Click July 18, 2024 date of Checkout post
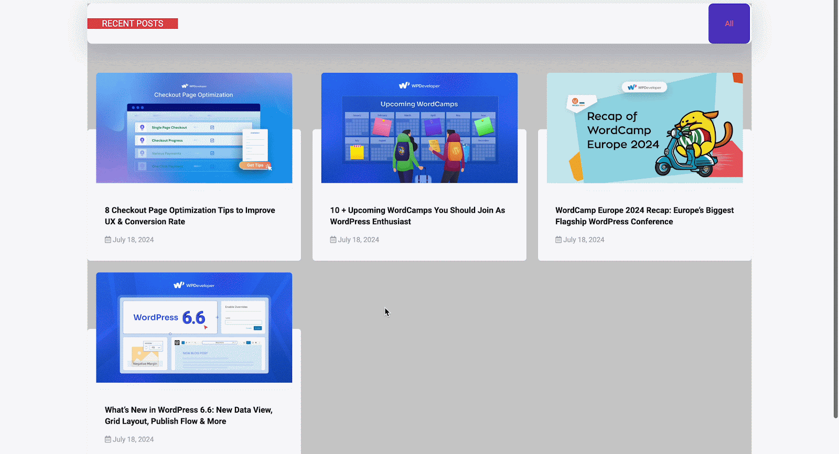 133,240
